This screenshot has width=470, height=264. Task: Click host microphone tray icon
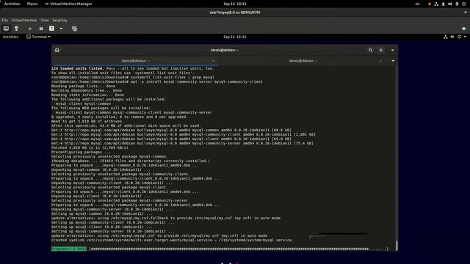click(457, 4)
